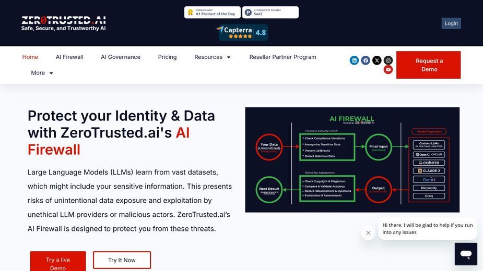The width and height of the screenshot is (483, 271).
Task: Open the Instagram social icon
Action: coord(388,60)
